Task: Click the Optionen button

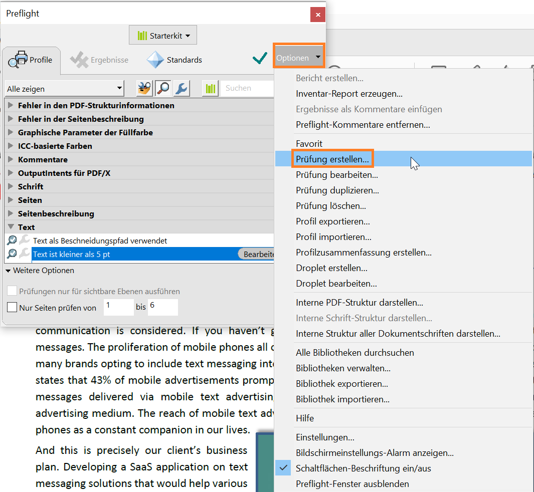Action: point(298,58)
